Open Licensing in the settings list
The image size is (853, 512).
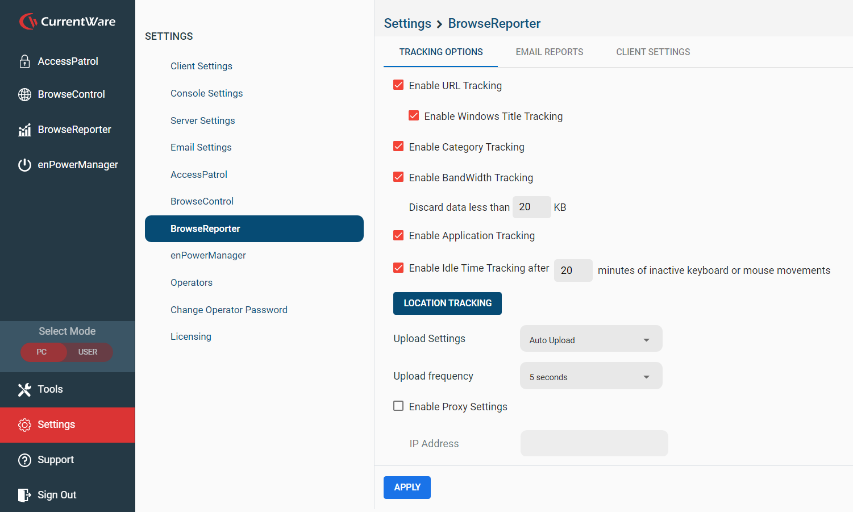tap(190, 336)
